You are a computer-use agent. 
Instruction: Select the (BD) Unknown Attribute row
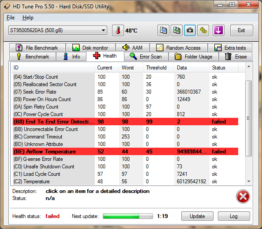click(x=125, y=144)
